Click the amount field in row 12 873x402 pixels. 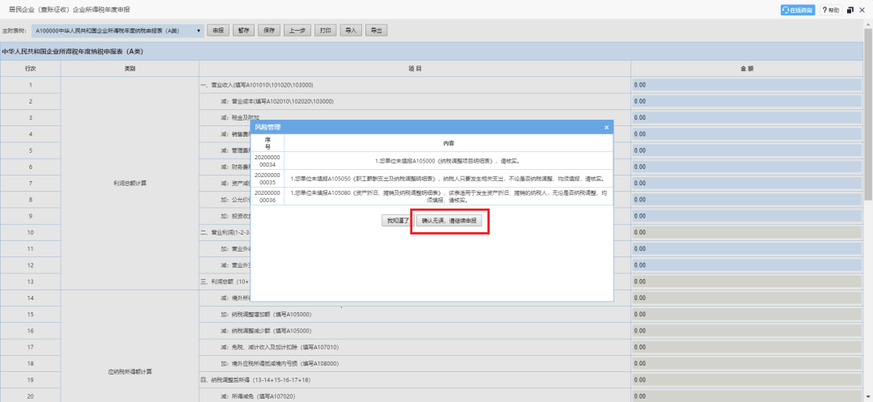pyautogui.click(x=747, y=265)
